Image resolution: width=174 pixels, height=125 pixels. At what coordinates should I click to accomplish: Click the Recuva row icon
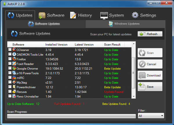(14, 92)
